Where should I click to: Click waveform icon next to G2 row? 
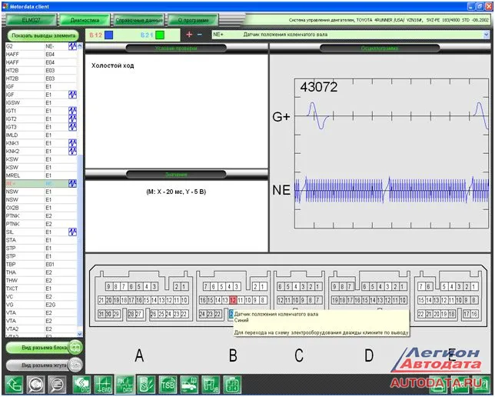[72, 46]
